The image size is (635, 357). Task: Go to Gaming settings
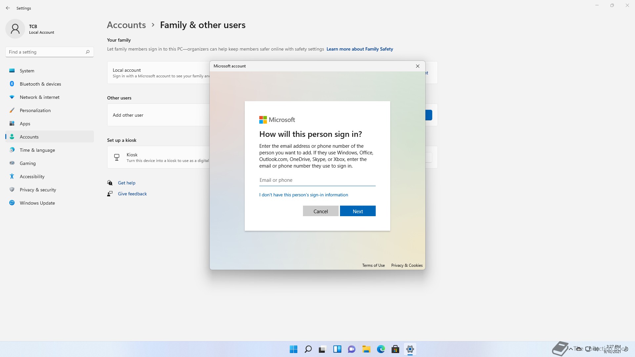50,163
